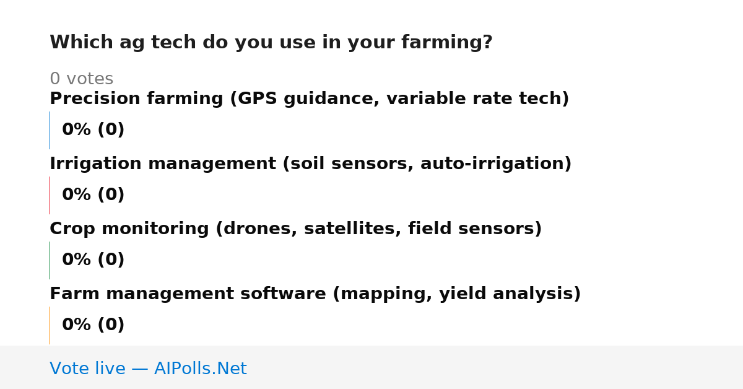
Task: Select the Precision farming option label
Action: (309, 99)
